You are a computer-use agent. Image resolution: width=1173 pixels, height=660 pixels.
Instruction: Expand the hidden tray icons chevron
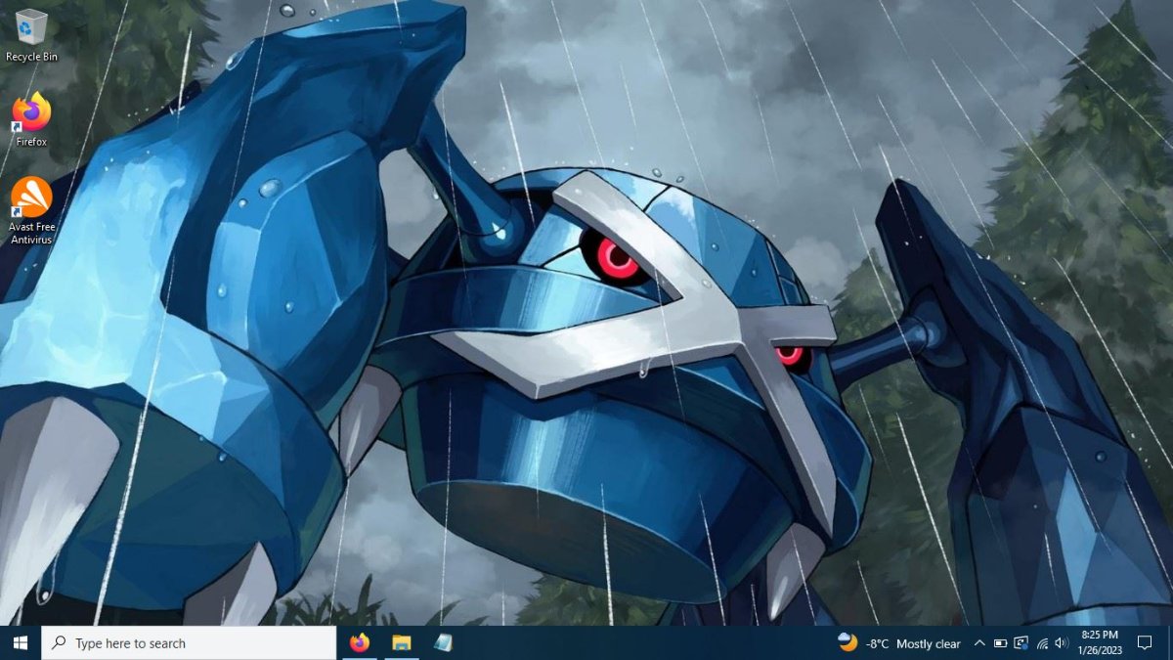click(979, 643)
